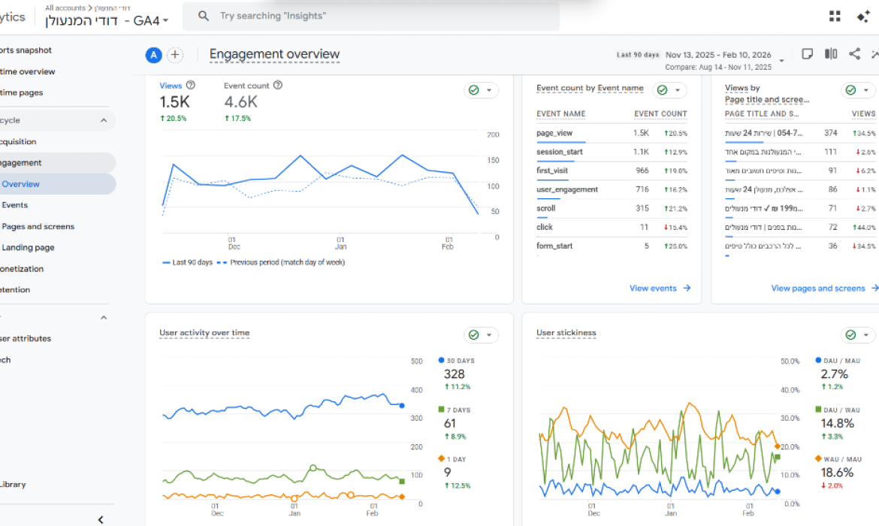Click the plus icon beside the A comparison chip
The image size is (879, 526).
[x=175, y=55]
